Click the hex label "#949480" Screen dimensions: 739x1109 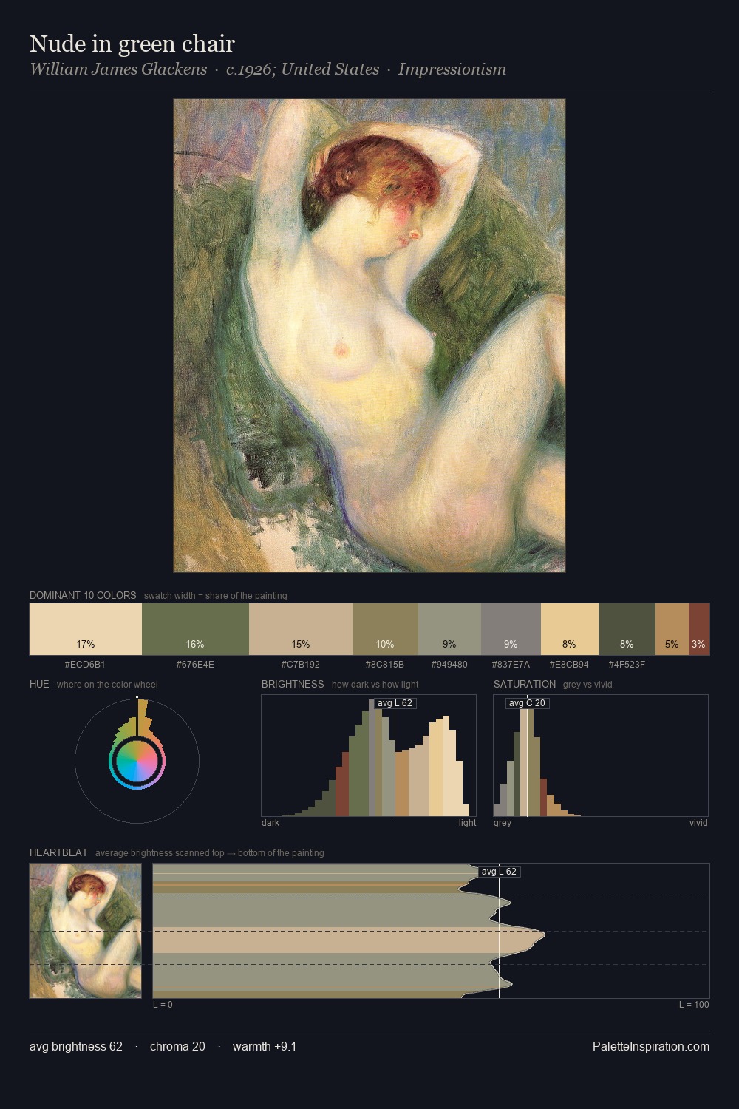pyautogui.click(x=449, y=665)
